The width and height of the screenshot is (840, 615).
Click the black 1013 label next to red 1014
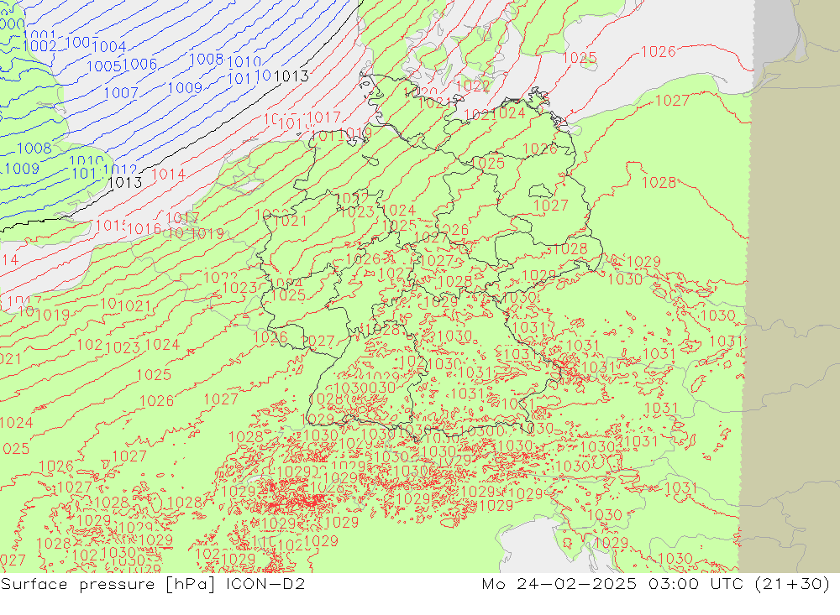point(125,183)
